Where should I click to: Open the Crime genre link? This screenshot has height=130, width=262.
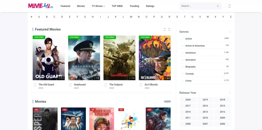pos(188,81)
